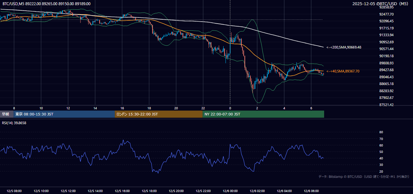Click the RSI level 60 label

381,145
